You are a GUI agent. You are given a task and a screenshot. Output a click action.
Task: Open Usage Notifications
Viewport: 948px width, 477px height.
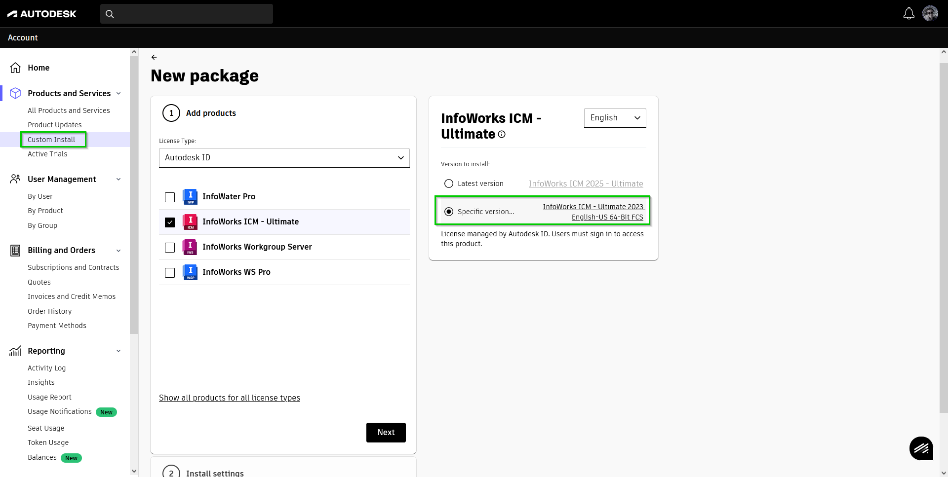click(60, 411)
